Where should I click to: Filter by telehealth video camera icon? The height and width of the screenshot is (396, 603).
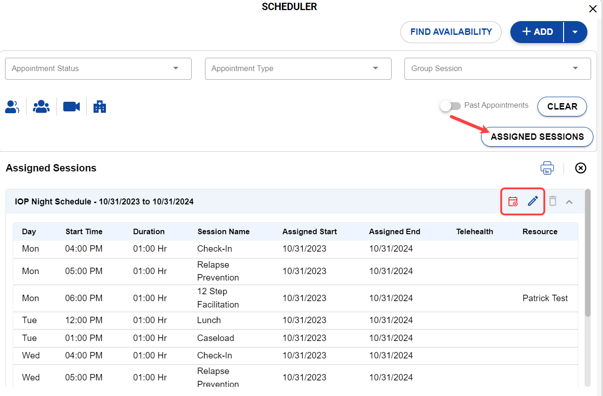pyautogui.click(x=72, y=107)
